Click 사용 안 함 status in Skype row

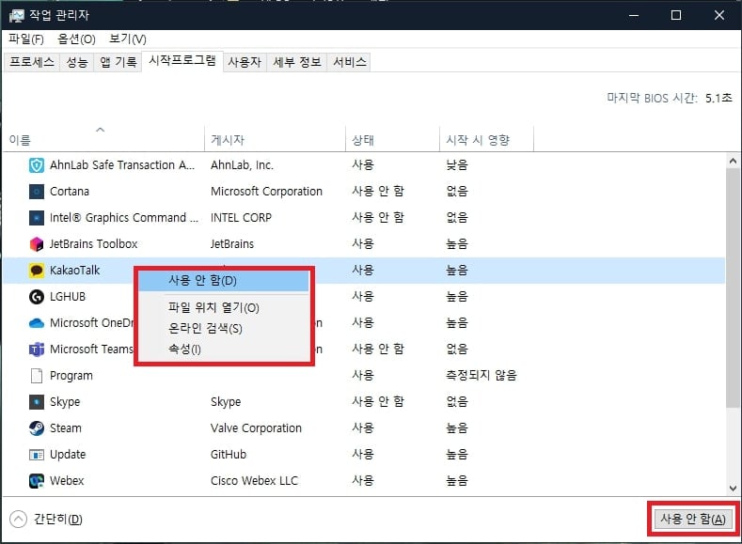[x=378, y=402]
